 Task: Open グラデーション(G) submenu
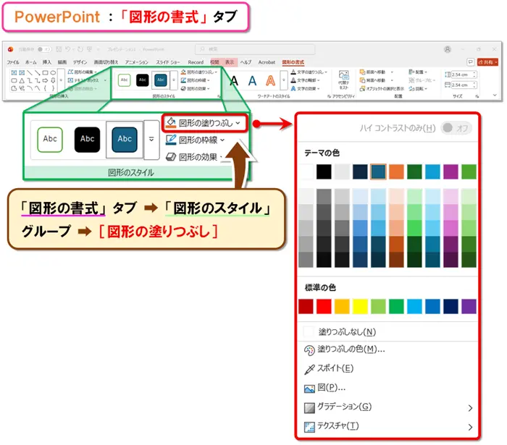(388, 407)
